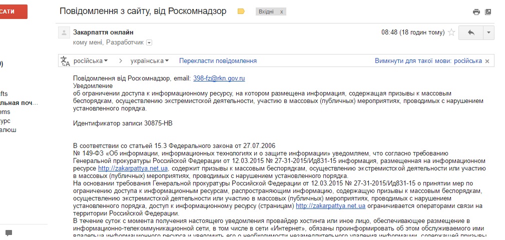Click Перекласти повідомлення link
The height and width of the screenshot is (240, 505).
coord(218,61)
